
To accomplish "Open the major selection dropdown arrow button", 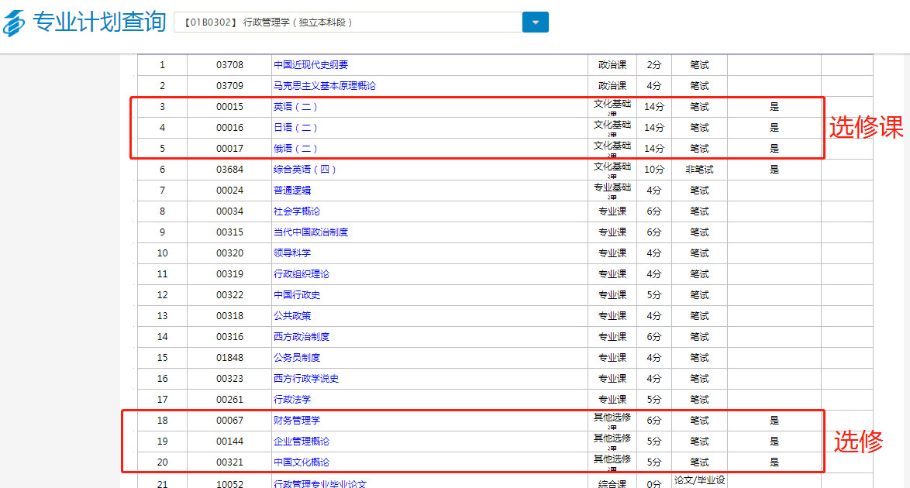I will tap(535, 22).
